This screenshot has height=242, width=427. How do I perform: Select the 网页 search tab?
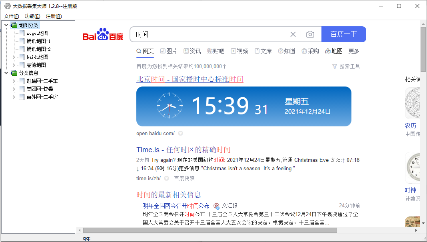(x=145, y=51)
